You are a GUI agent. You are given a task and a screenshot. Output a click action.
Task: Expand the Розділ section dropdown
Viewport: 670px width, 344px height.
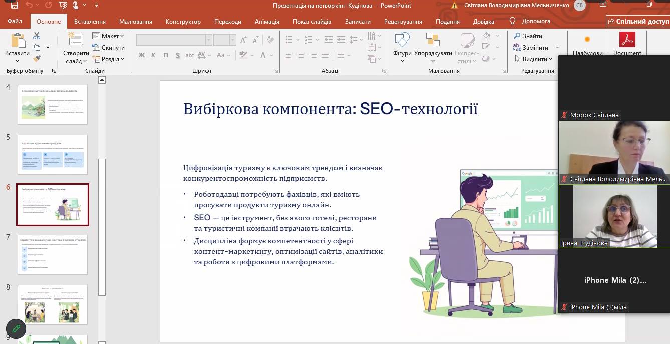click(109, 59)
